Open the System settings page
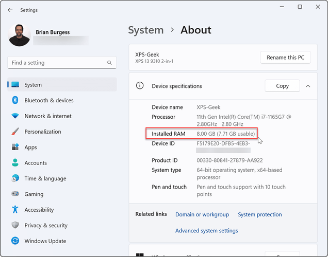Viewport: 328px width, 257px height. click(62, 85)
